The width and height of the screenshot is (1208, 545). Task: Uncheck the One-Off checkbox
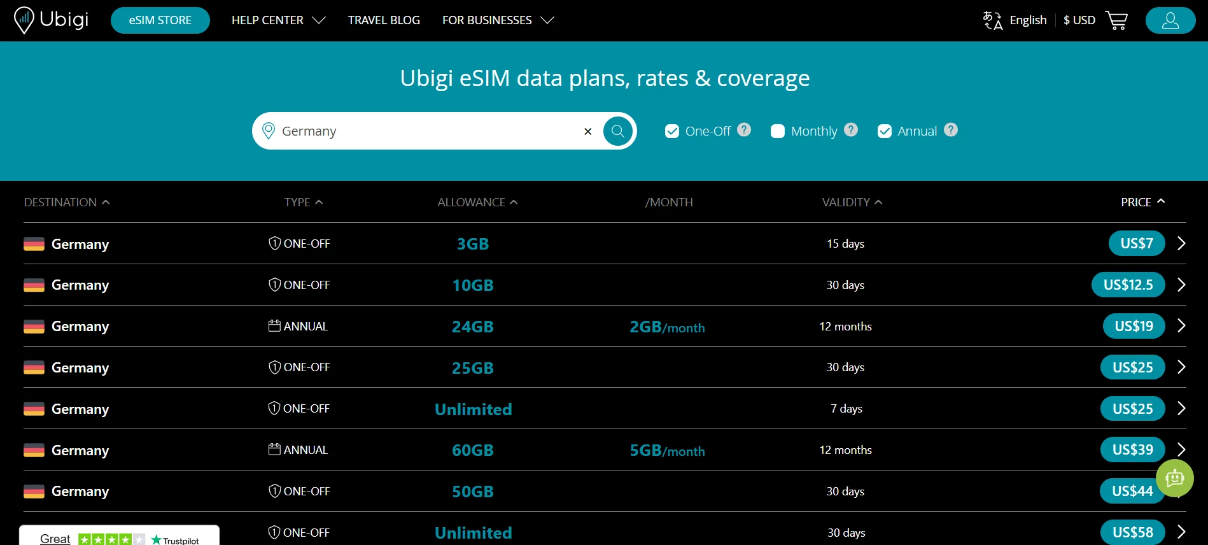[671, 131]
